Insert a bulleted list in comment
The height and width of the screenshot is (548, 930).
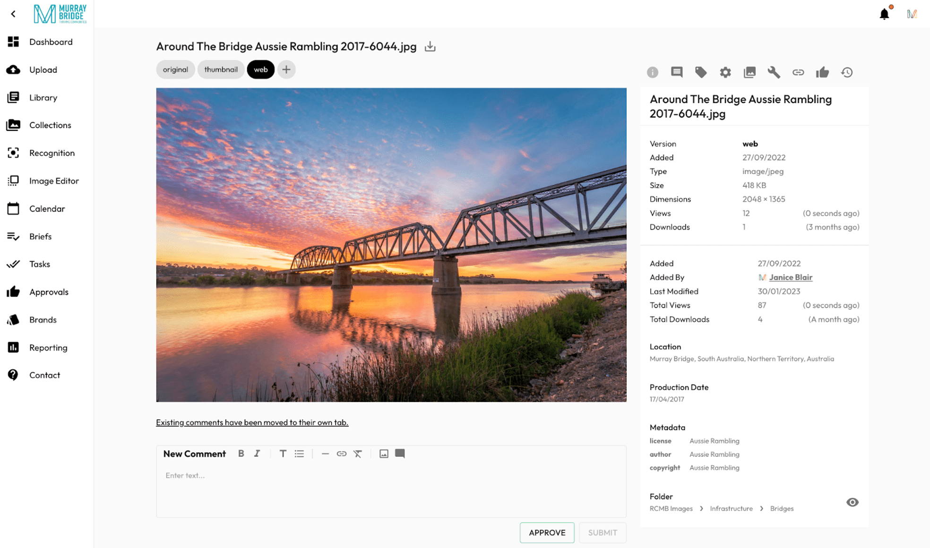299,454
